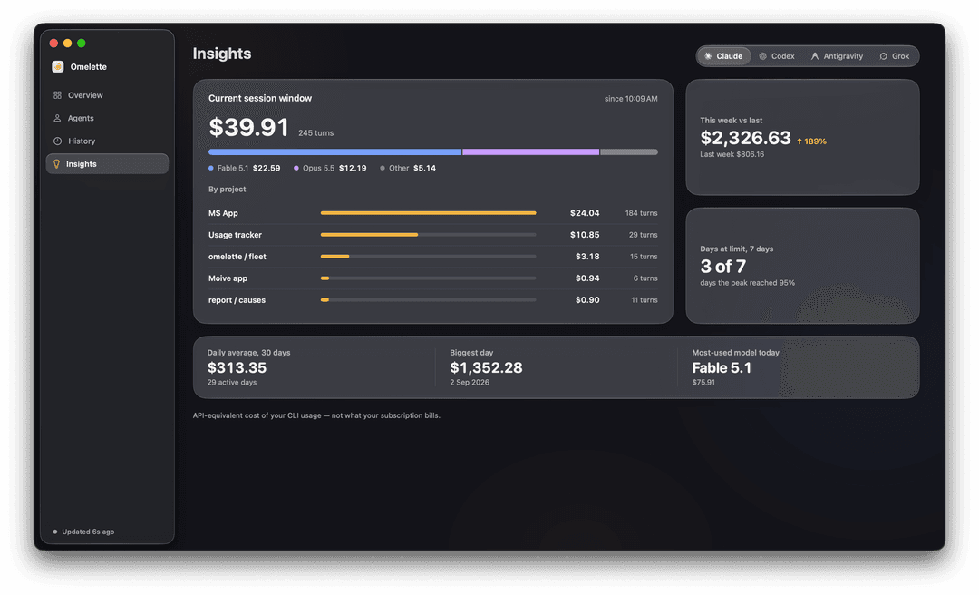
Task: Select the report / causes project label
Action: point(237,300)
